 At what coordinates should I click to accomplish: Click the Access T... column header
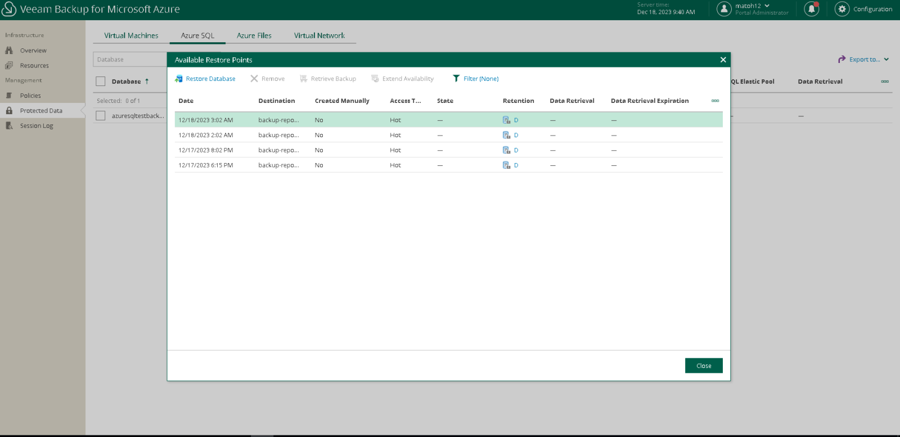click(405, 101)
